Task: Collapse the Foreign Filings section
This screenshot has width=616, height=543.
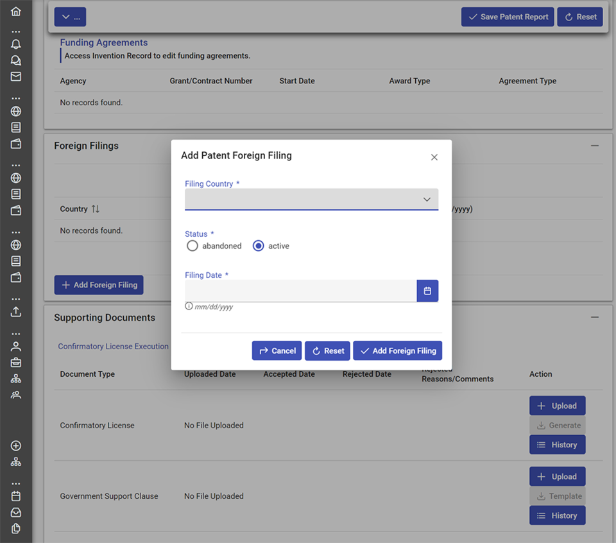Action: tap(594, 146)
